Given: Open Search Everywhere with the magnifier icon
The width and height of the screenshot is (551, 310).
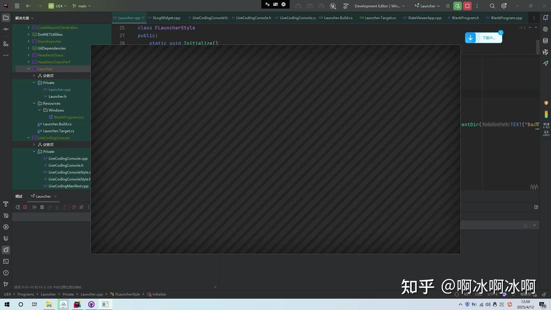Looking at the screenshot, I should tap(492, 6).
